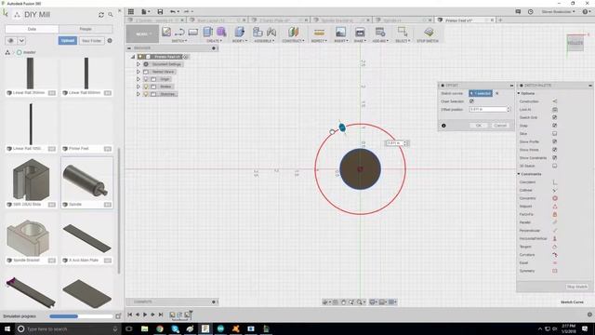
Task: Toggle the Show Profile checkbox
Action: pos(554,141)
